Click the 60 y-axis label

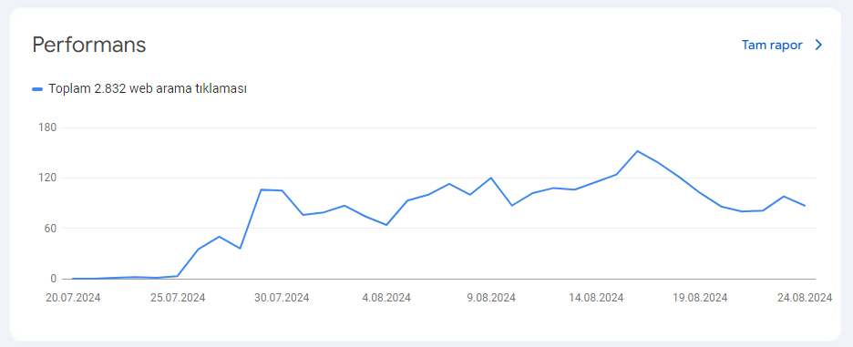(50, 229)
